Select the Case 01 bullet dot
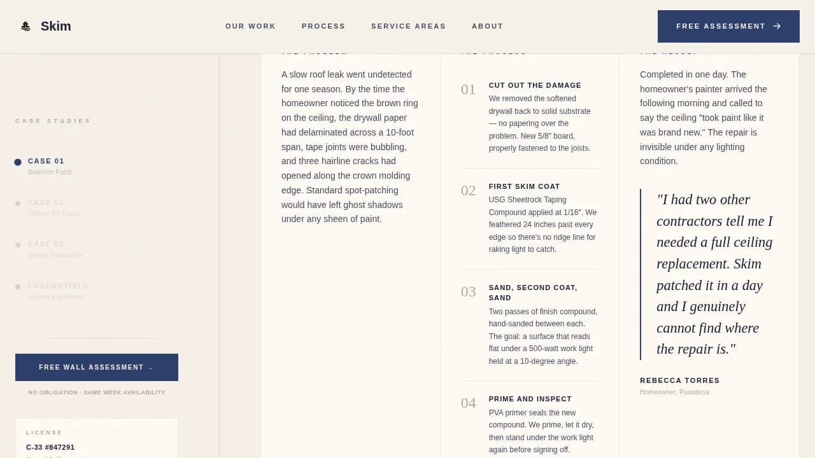 [x=18, y=162]
